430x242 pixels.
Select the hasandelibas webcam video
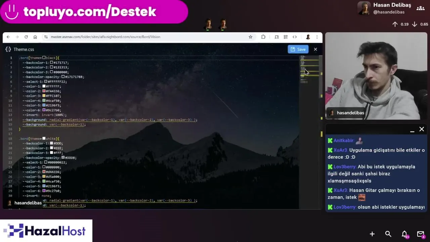pos(376,76)
